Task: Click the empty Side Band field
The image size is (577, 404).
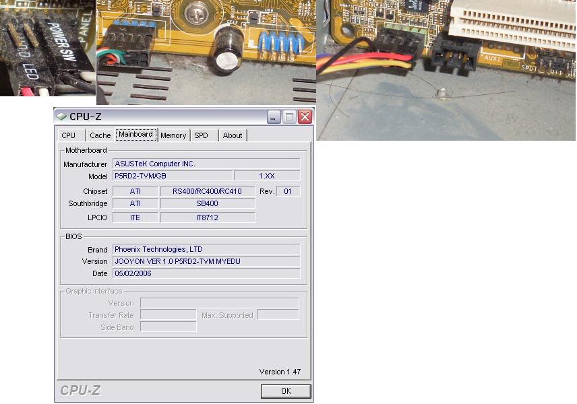Action: point(168,327)
